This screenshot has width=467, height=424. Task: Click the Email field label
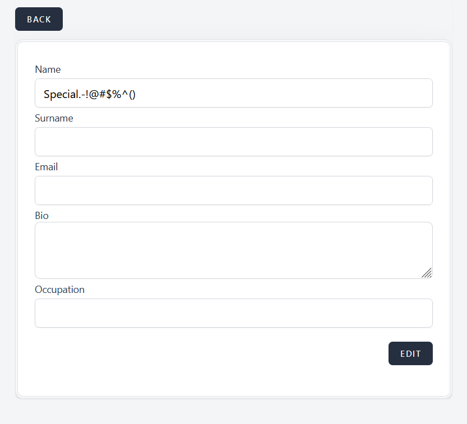point(47,167)
